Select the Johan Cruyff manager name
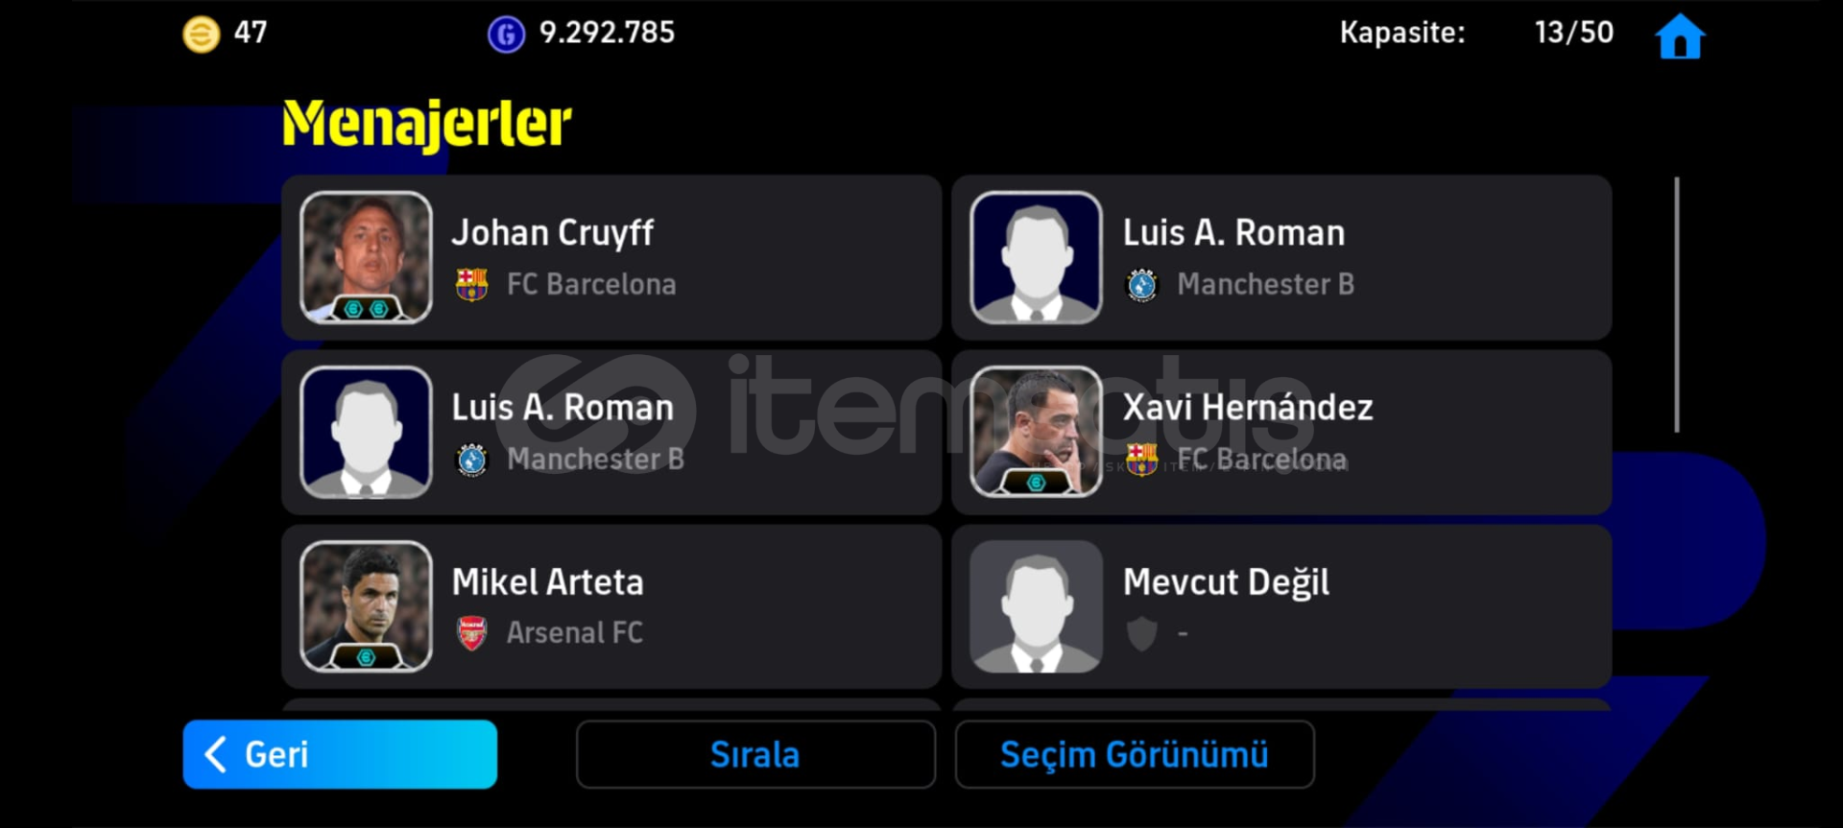 [x=553, y=232]
